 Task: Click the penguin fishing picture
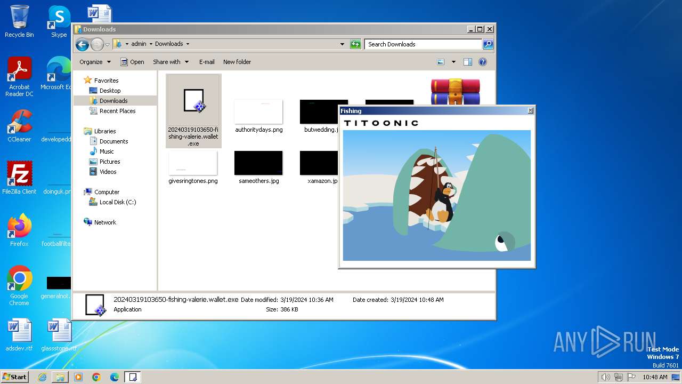(x=437, y=195)
